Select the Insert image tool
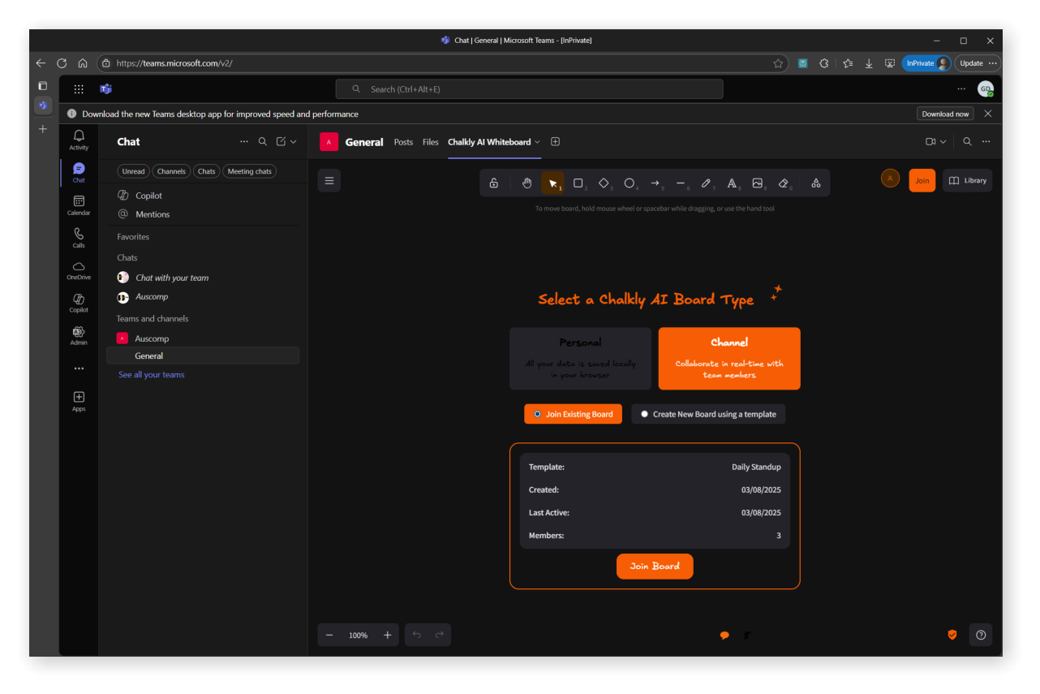Viewport: 1040px width, 694px height. 758,183
